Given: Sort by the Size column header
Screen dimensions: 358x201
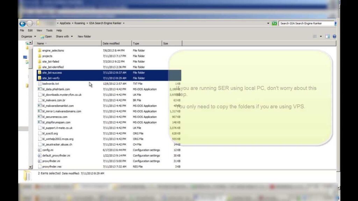Looking at the screenshot, I should tap(172, 43).
